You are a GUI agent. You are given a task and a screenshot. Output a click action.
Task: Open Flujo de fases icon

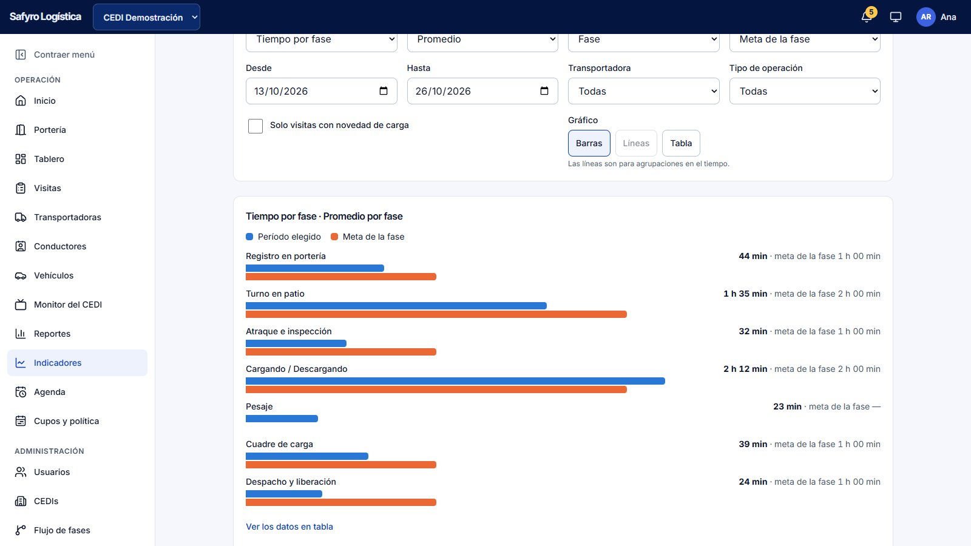[x=21, y=530]
